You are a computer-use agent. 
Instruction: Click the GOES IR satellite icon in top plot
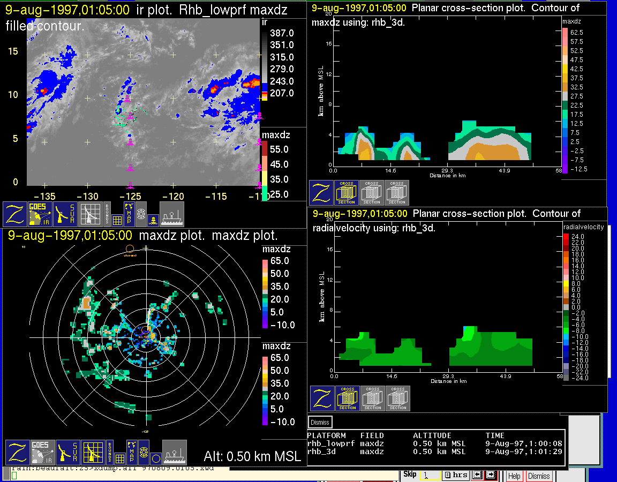[x=41, y=214]
